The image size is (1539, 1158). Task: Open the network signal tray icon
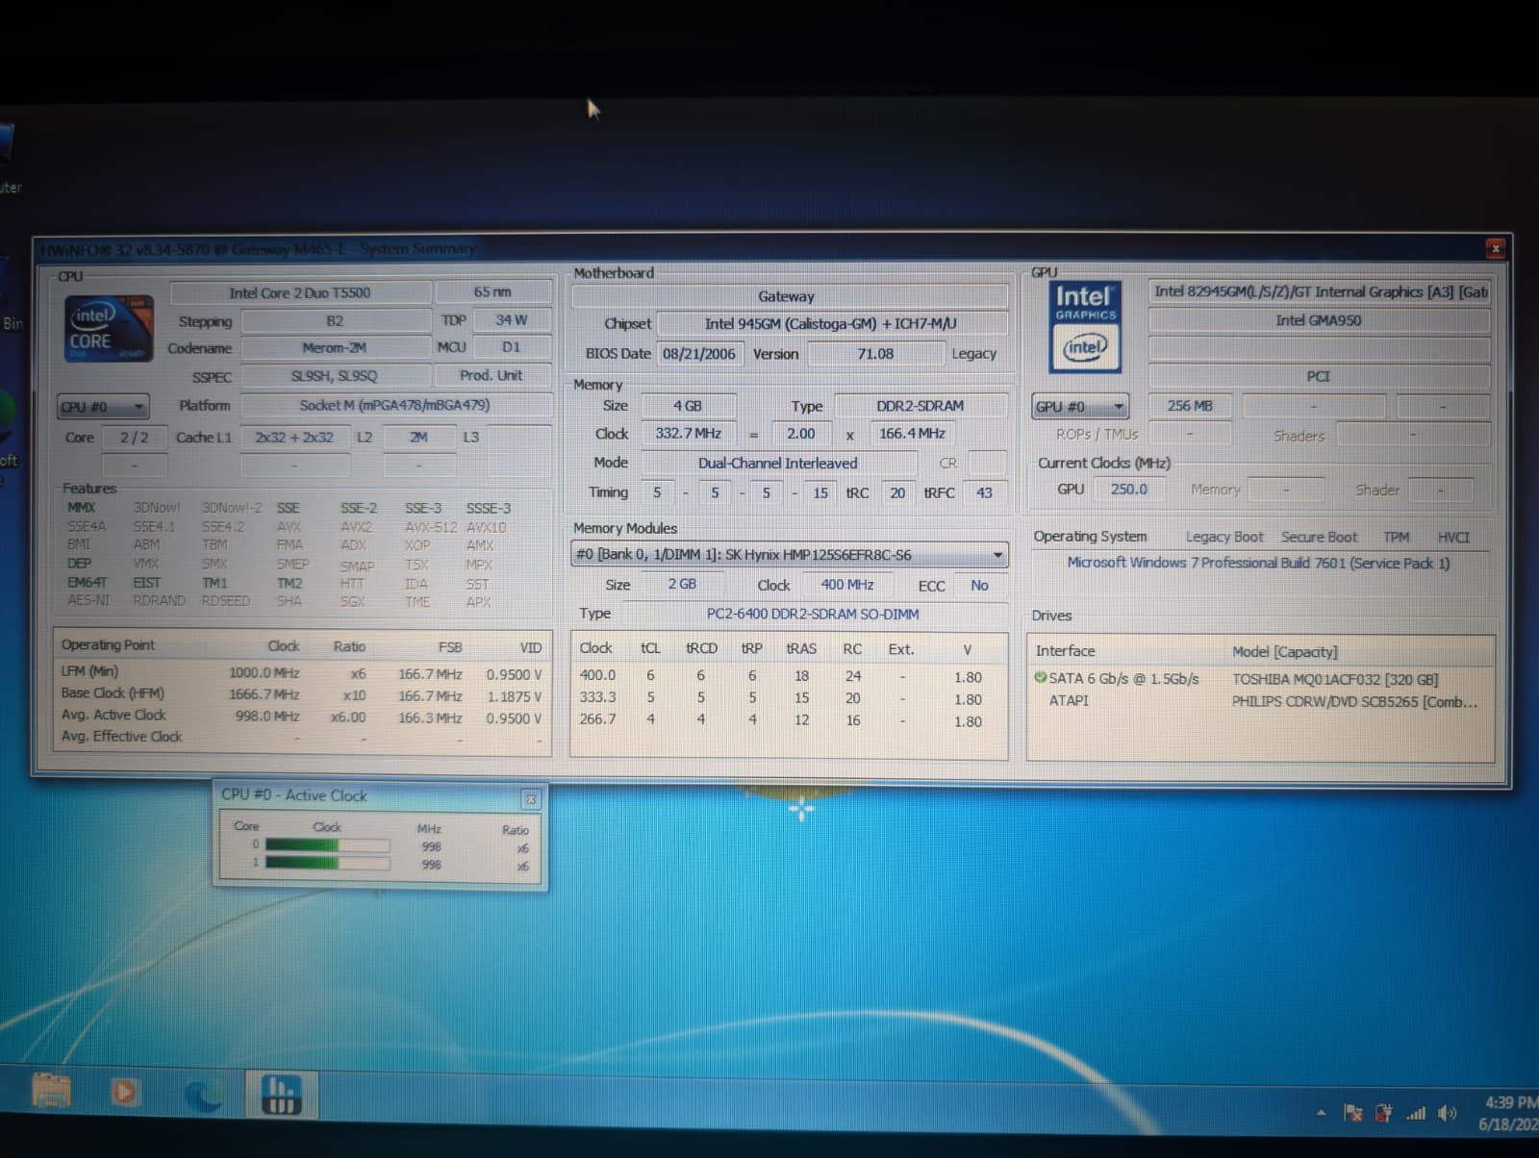pos(1416,1113)
